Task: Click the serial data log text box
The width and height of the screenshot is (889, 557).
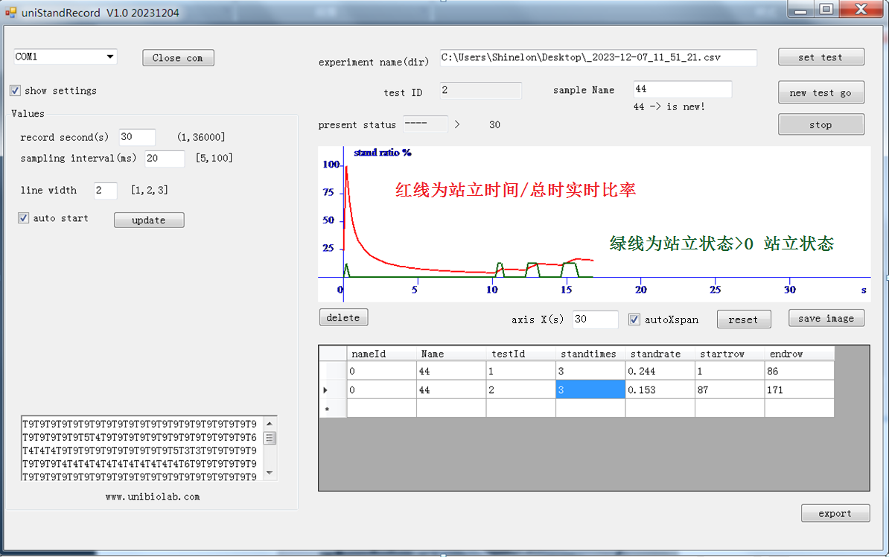Action: (142, 448)
